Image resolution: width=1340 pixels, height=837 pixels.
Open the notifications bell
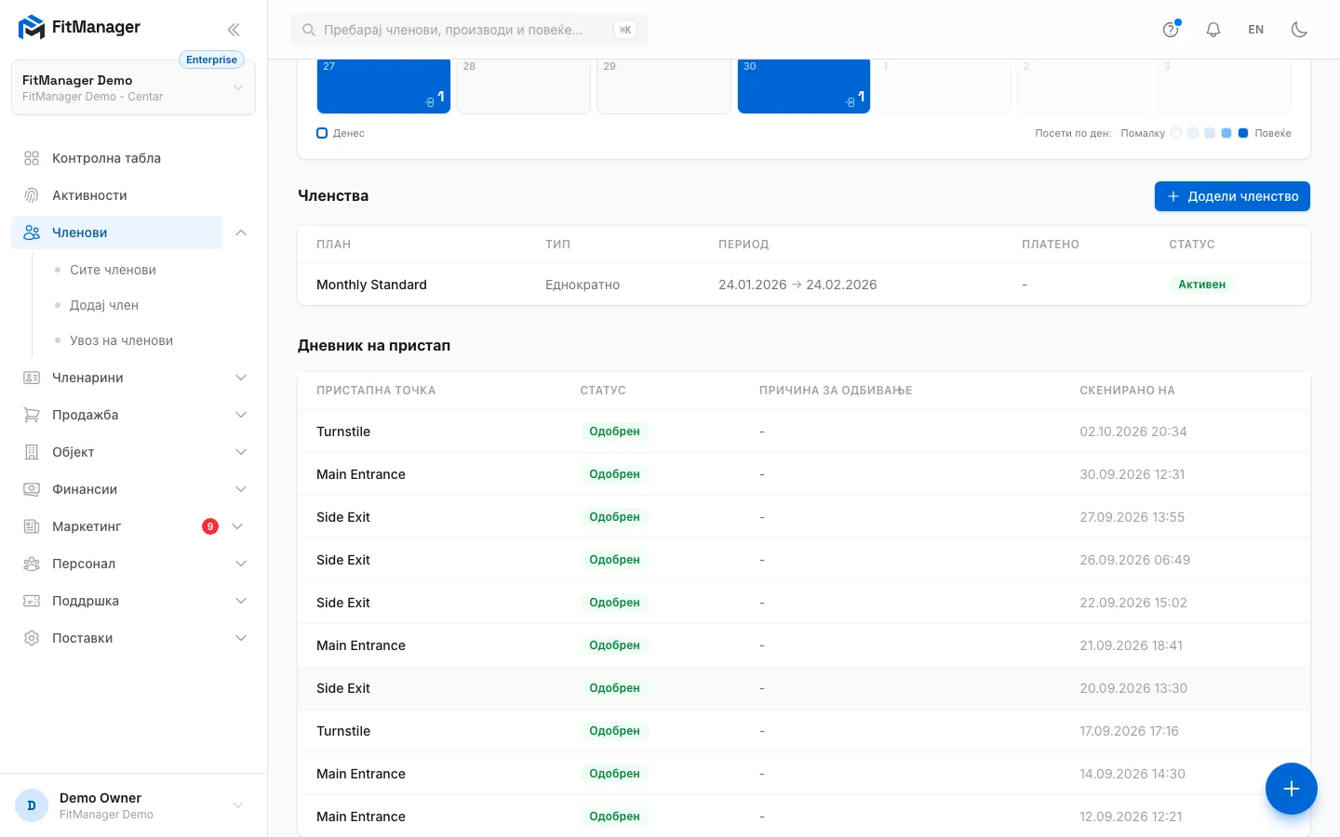(1213, 30)
